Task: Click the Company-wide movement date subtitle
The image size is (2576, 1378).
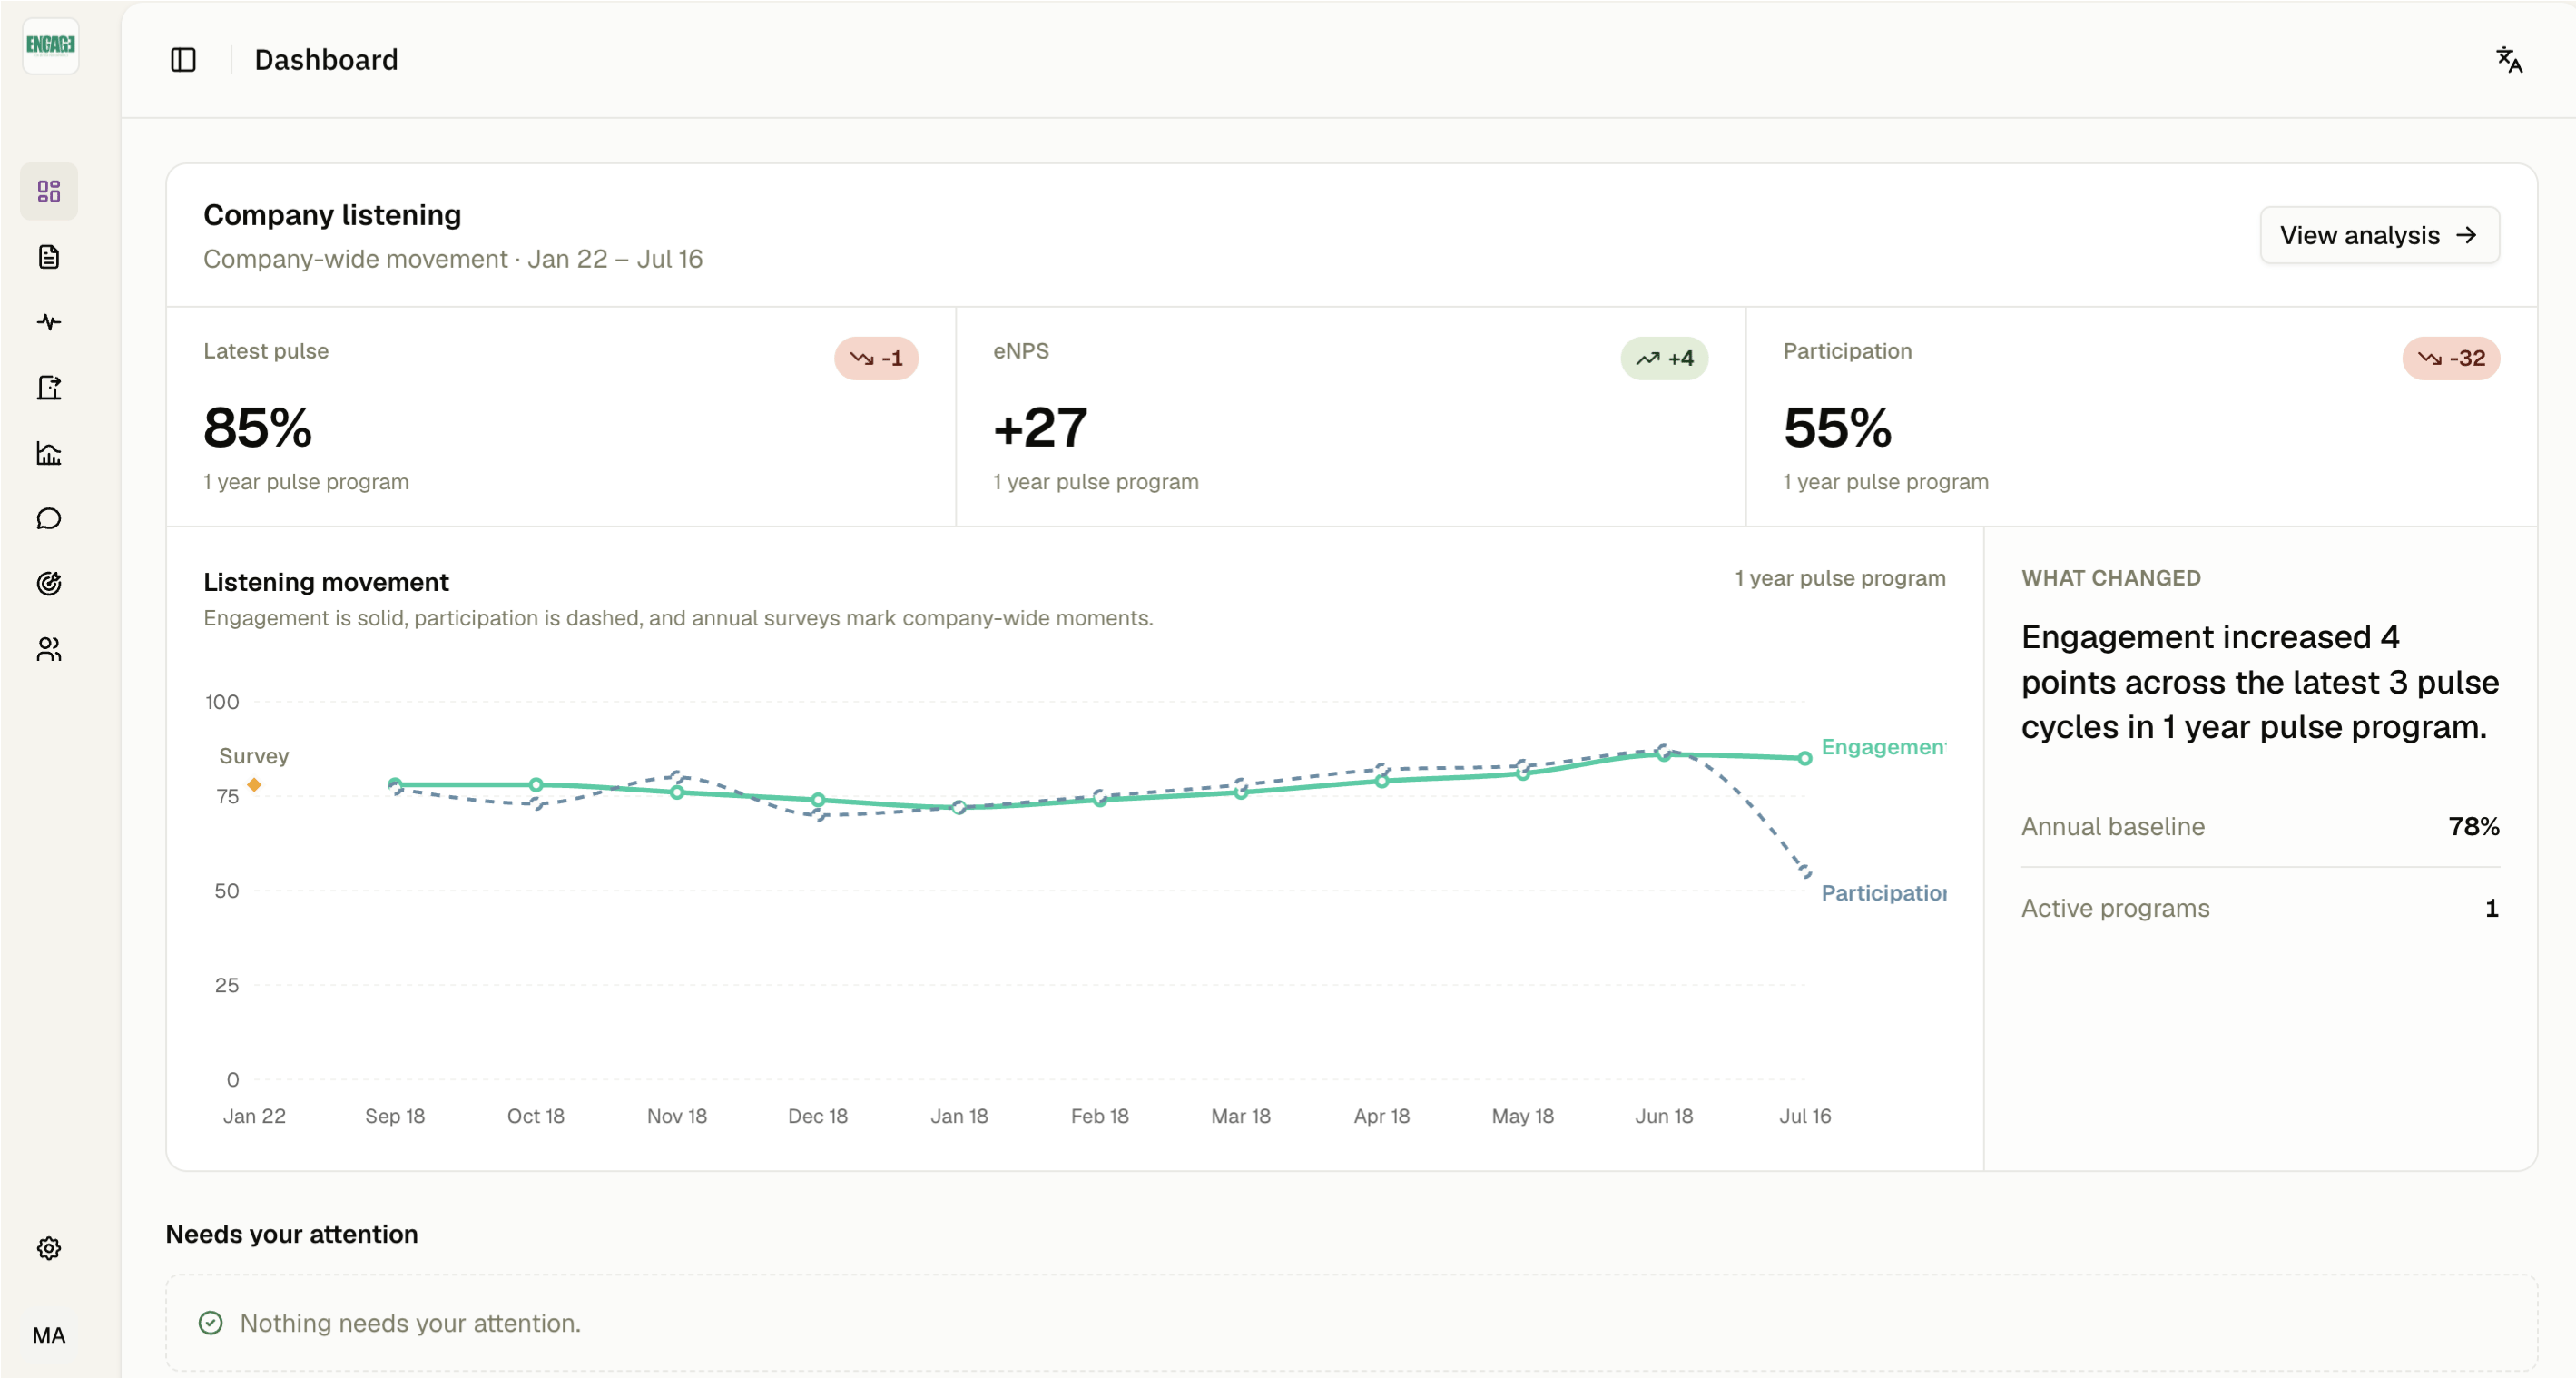Action: tap(453, 259)
